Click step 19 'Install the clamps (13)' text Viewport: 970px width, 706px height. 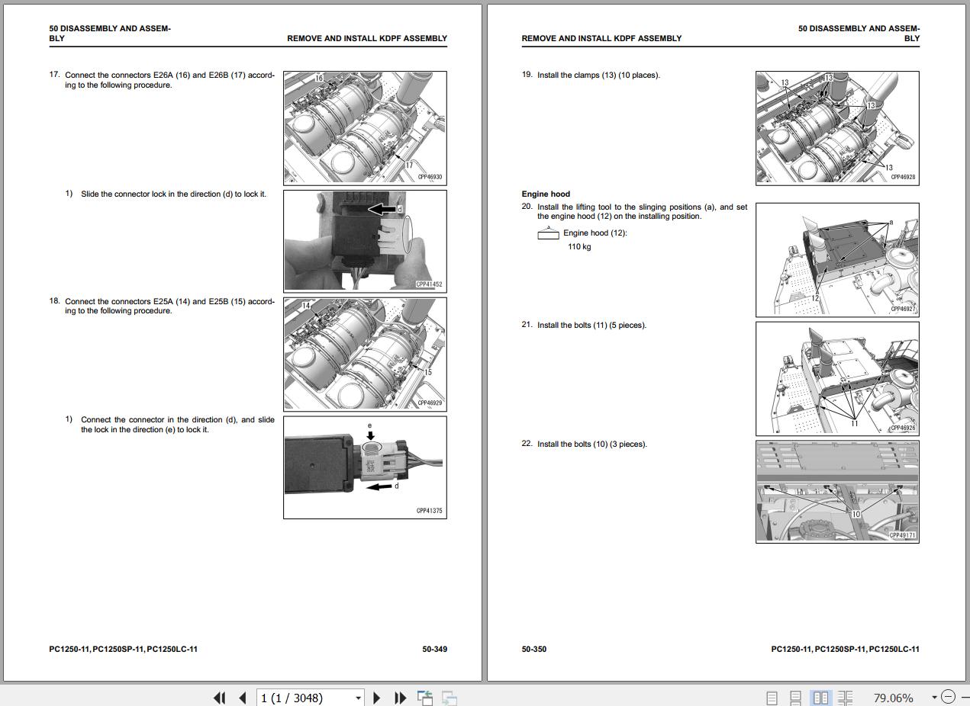[x=598, y=75]
